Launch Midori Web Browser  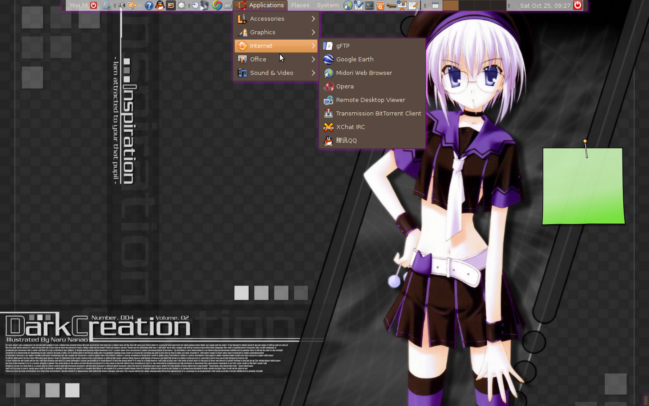pos(372,73)
